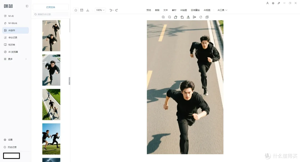Click the 搜索历史记录 search field
Viewport: 300px width, 162px height.
pyautogui.click(x=51, y=14)
